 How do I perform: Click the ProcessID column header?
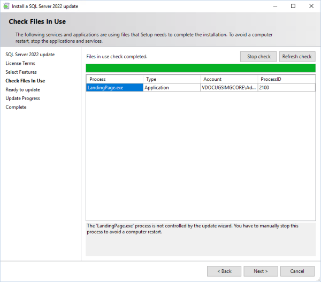286,79
